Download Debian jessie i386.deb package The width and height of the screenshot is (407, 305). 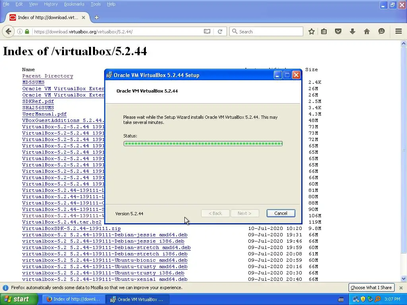point(103,241)
